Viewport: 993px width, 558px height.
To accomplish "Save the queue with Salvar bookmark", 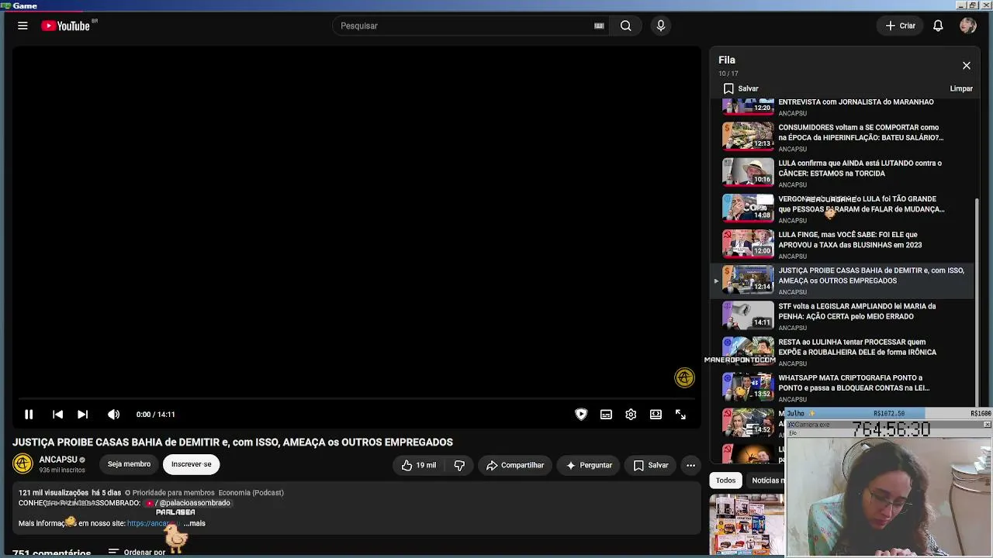I will [741, 88].
